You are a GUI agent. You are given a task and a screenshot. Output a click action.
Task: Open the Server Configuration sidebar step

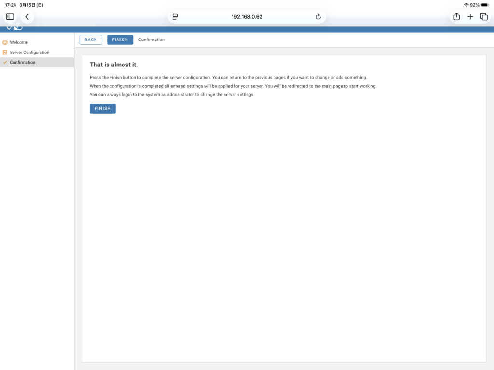[29, 53]
